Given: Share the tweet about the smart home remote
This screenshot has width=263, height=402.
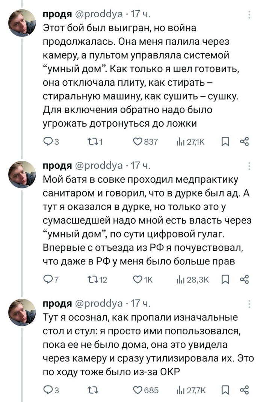Looking at the screenshot, I should 245,141.
